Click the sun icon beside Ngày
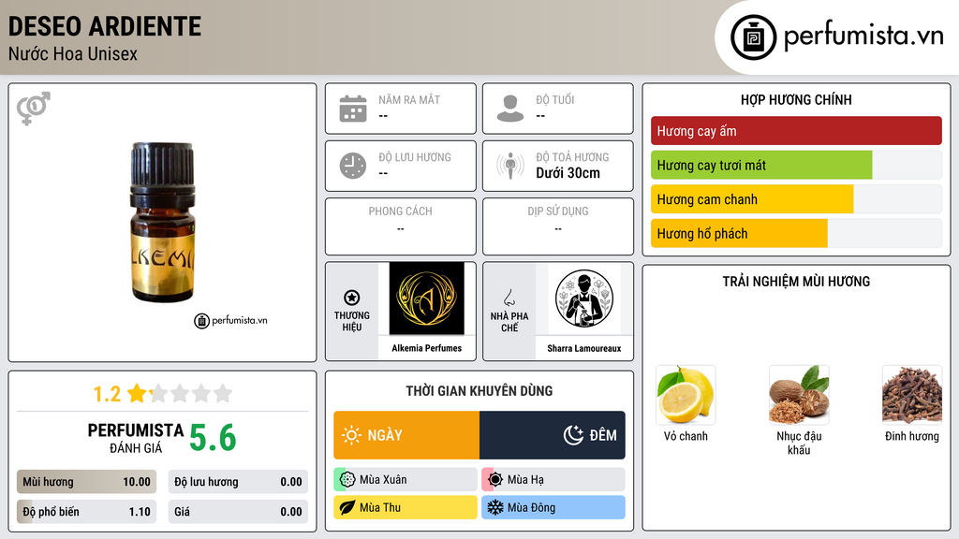This screenshot has width=959, height=539. coord(351,435)
